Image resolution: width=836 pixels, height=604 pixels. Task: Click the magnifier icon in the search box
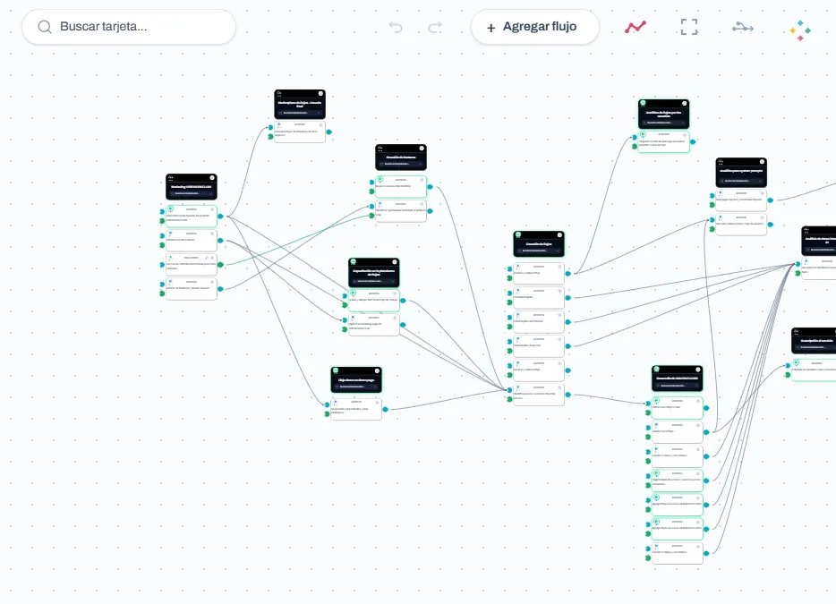click(45, 27)
